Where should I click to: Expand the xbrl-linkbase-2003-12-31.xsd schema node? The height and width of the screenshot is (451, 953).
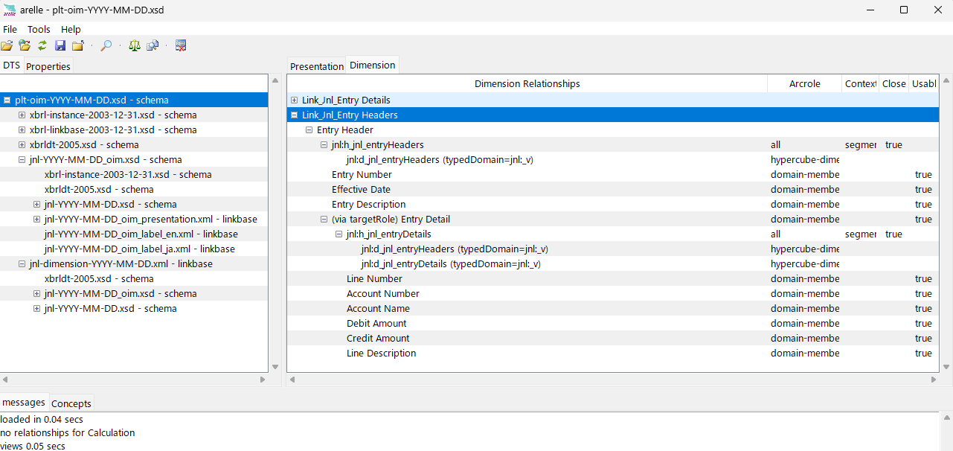(22, 129)
